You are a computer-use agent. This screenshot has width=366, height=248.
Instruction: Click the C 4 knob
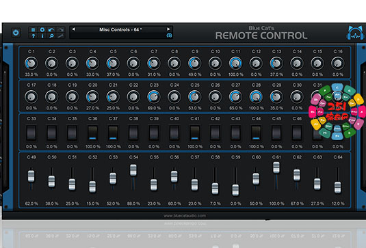[x=92, y=63]
